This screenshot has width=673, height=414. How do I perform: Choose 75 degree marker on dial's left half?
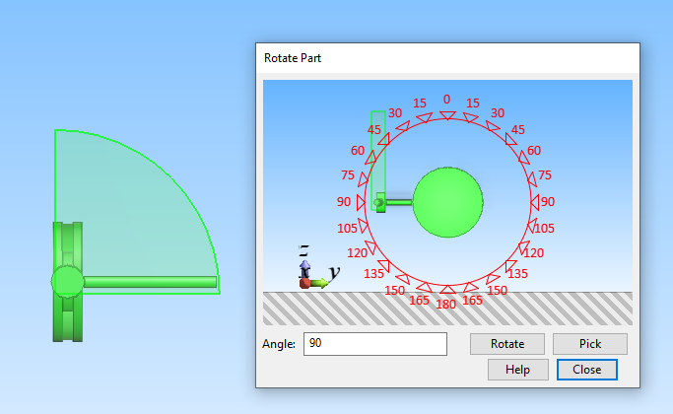pyautogui.click(x=364, y=179)
